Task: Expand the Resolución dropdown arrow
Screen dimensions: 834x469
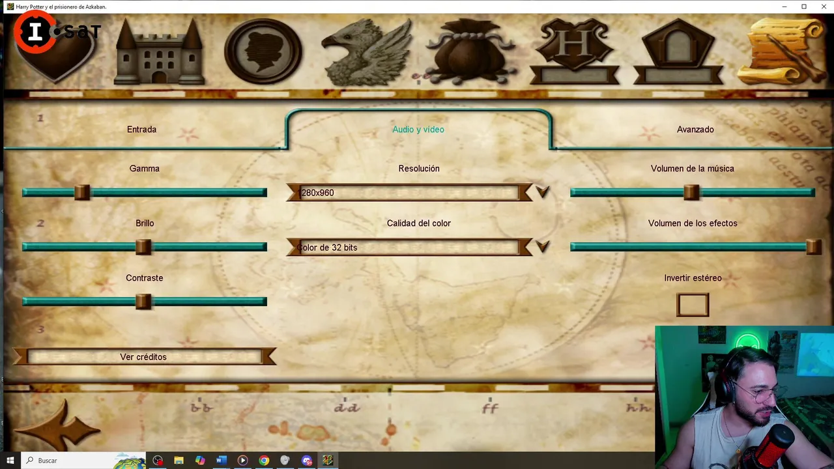Action: (x=542, y=192)
